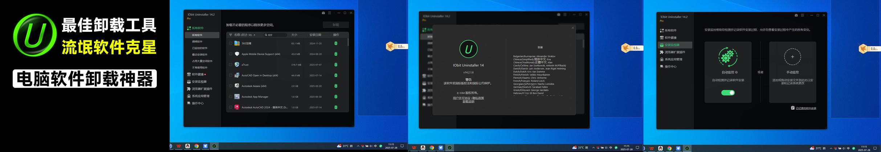881x152 pixels.
Task: Select the highlighted 所有软件 sub-item
Action: [202, 35]
